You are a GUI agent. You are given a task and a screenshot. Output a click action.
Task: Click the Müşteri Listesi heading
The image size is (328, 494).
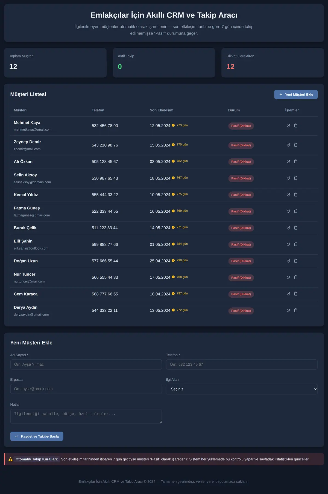click(28, 94)
